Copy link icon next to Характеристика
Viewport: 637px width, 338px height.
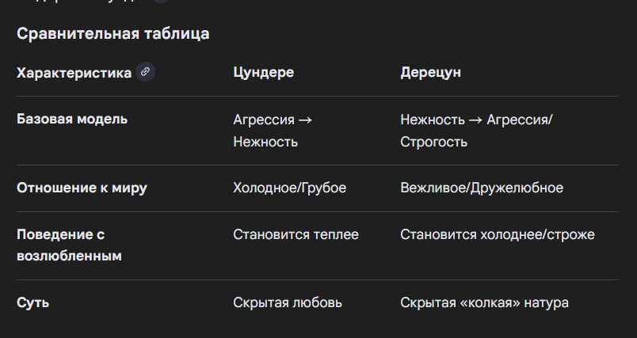pyautogui.click(x=145, y=72)
